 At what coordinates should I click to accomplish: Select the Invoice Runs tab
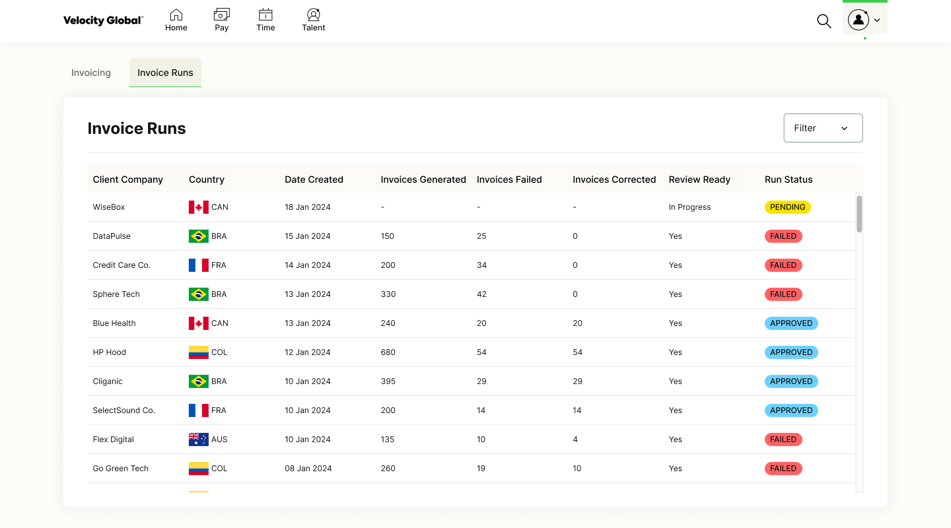coord(165,73)
